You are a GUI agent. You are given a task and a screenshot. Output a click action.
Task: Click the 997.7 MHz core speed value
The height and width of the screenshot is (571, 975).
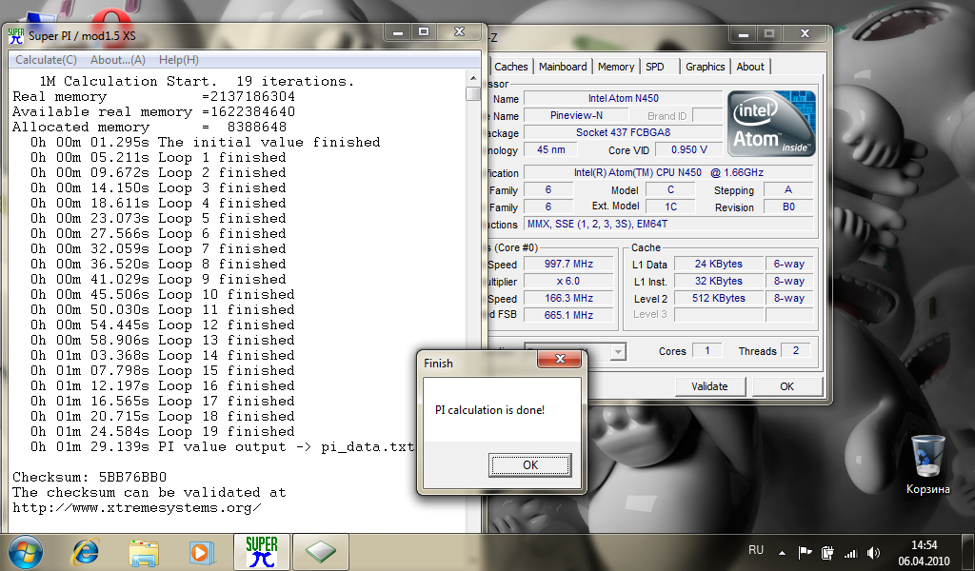569,264
